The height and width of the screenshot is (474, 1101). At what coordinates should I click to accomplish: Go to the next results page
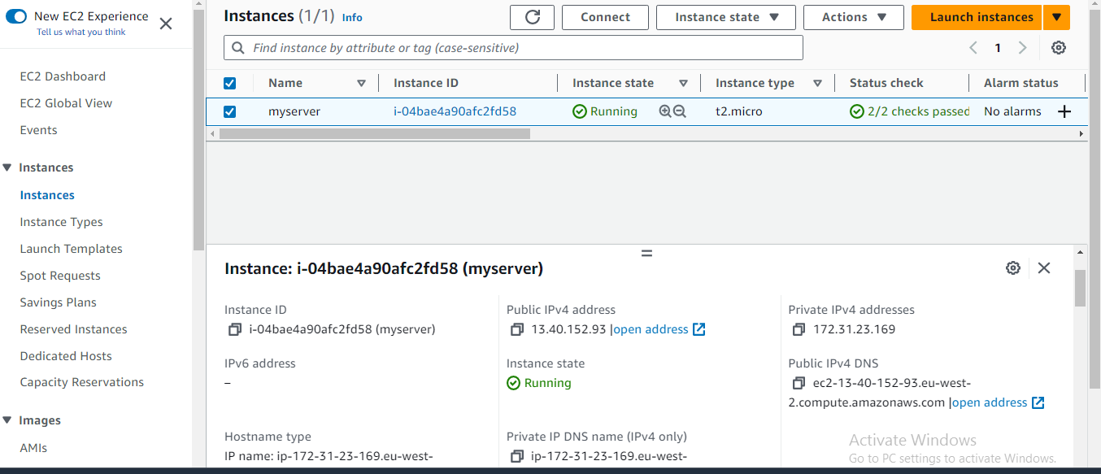coord(1023,48)
